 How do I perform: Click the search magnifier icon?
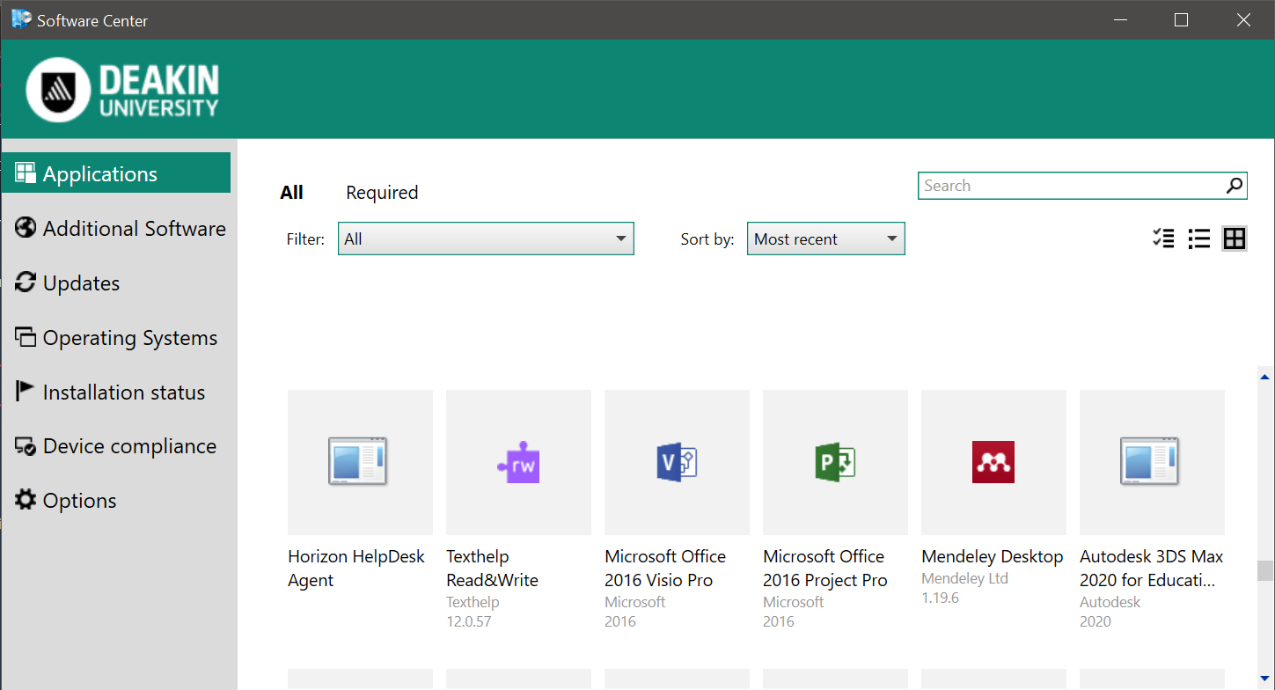click(1234, 186)
